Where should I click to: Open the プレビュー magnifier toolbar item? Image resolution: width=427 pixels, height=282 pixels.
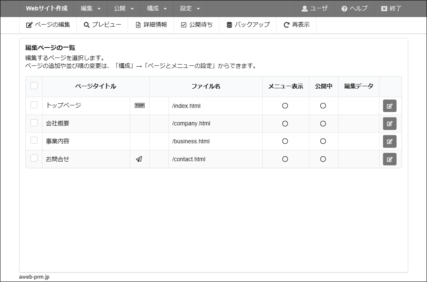click(102, 25)
